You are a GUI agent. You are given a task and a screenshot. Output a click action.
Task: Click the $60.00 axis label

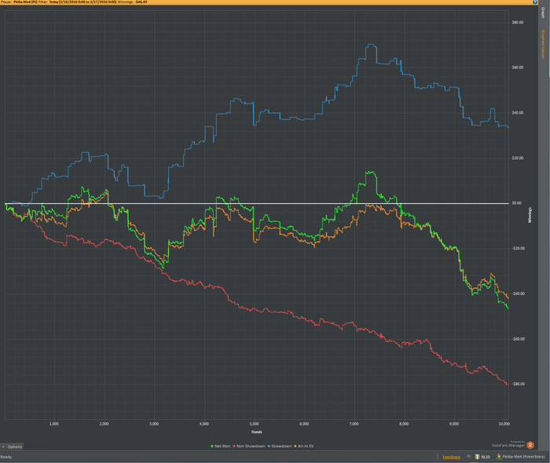[x=517, y=67]
